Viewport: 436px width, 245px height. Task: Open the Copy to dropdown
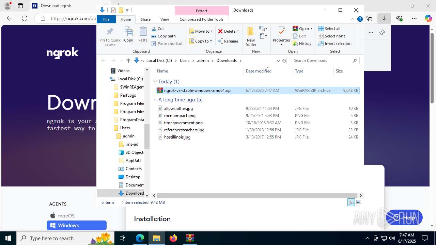[201, 41]
